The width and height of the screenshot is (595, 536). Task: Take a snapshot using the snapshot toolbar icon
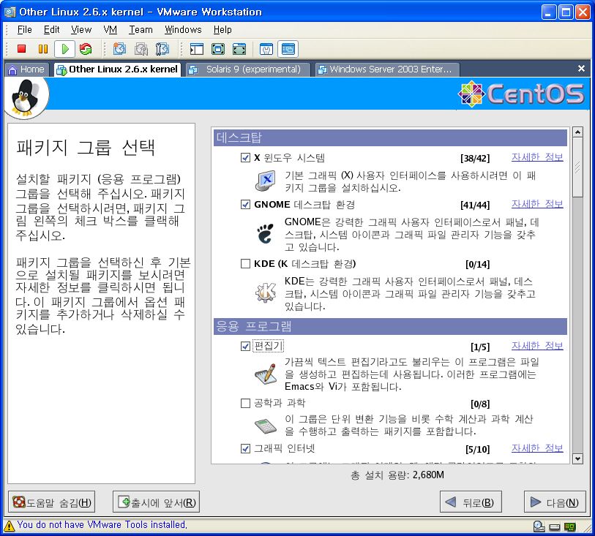click(119, 49)
